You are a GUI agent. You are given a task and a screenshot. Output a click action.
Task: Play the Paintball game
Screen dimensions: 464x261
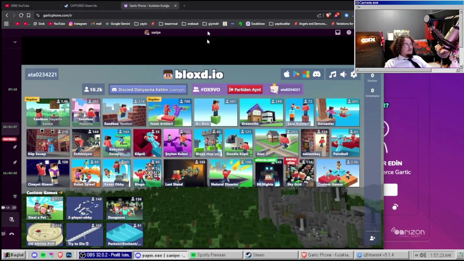tap(345, 142)
